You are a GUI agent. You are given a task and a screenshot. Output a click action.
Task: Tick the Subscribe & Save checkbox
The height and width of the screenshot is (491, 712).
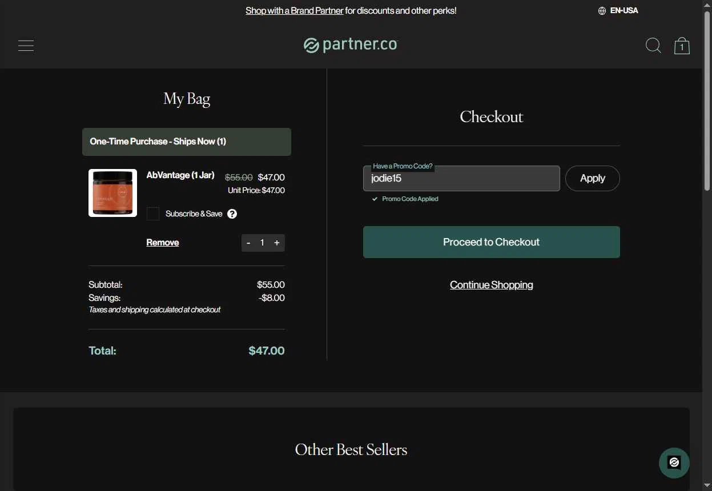pos(153,214)
